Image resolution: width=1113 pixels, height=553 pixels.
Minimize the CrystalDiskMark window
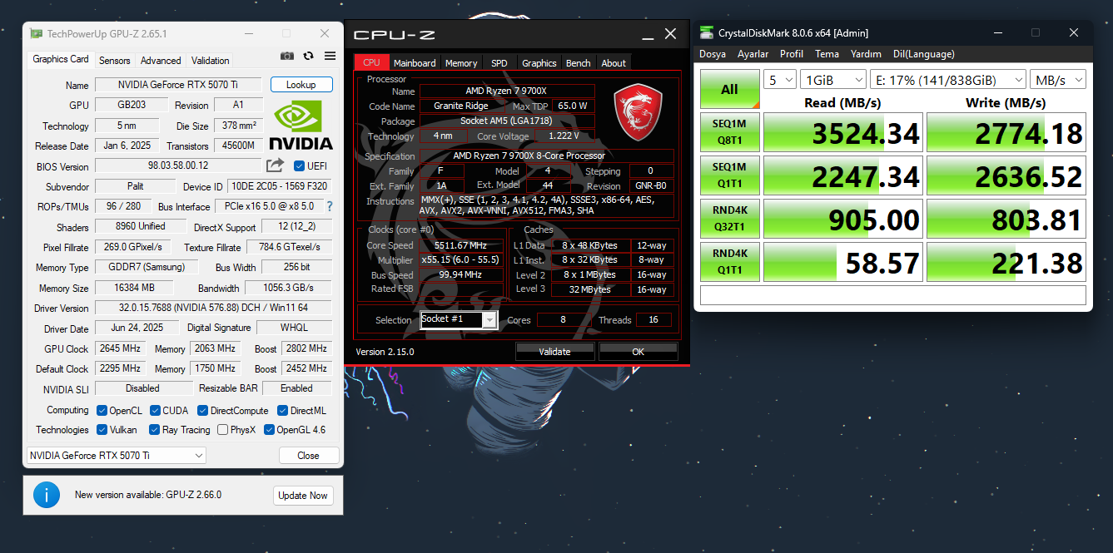(x=997, y=33)
